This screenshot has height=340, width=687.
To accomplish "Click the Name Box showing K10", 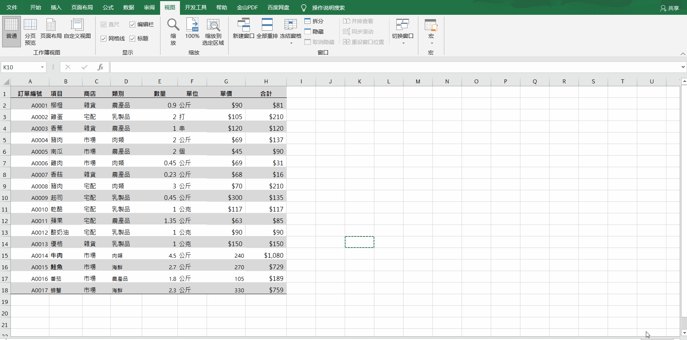I will pos(21,67).
